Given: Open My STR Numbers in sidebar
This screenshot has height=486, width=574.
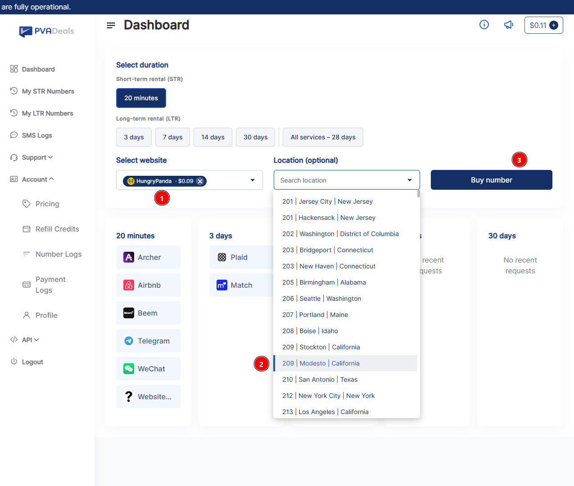Looking at the screenshot, I should pos(42,91).
